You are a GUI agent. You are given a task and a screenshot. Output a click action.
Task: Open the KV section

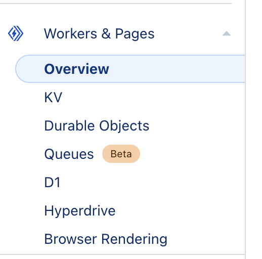pyautogui.click(x=53, y=97)
